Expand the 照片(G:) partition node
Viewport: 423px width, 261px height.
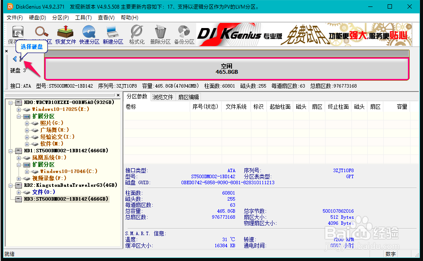27,123
